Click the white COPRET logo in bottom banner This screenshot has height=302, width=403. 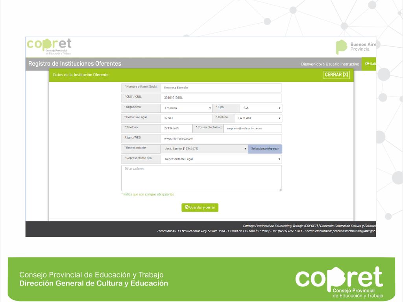click(x=339, y=282)
